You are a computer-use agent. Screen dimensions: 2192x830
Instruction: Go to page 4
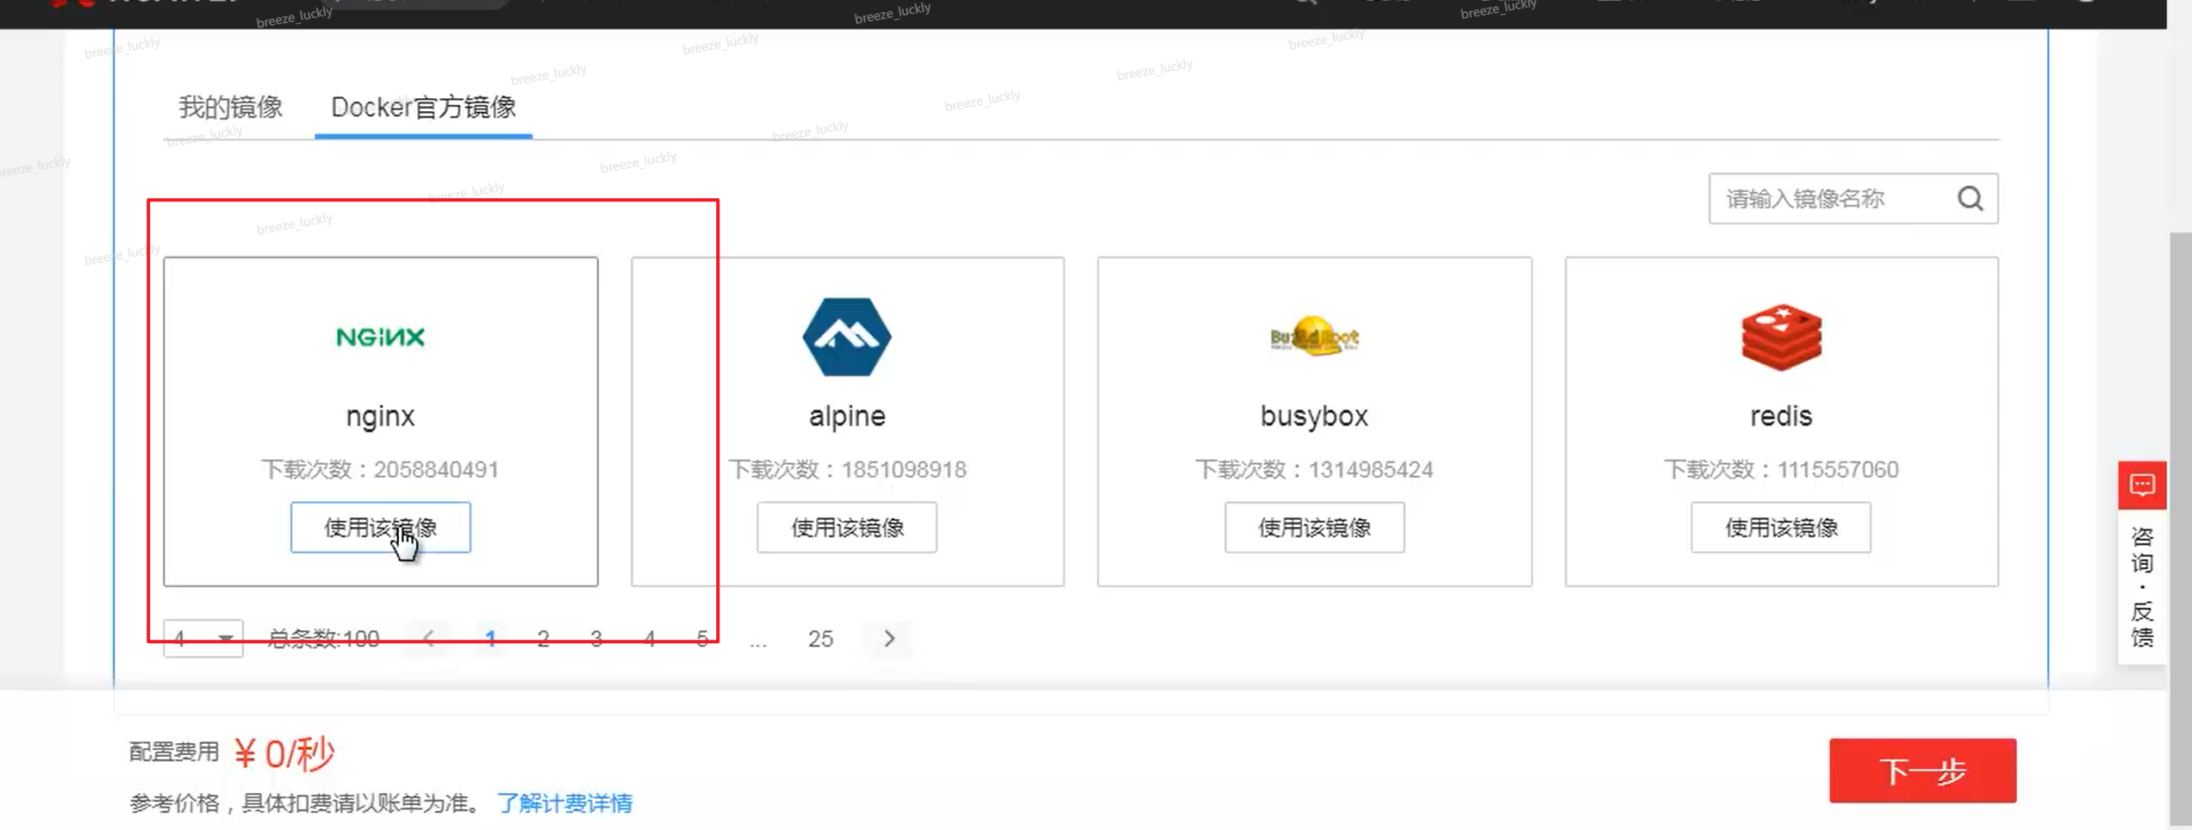tap(650, 638)
